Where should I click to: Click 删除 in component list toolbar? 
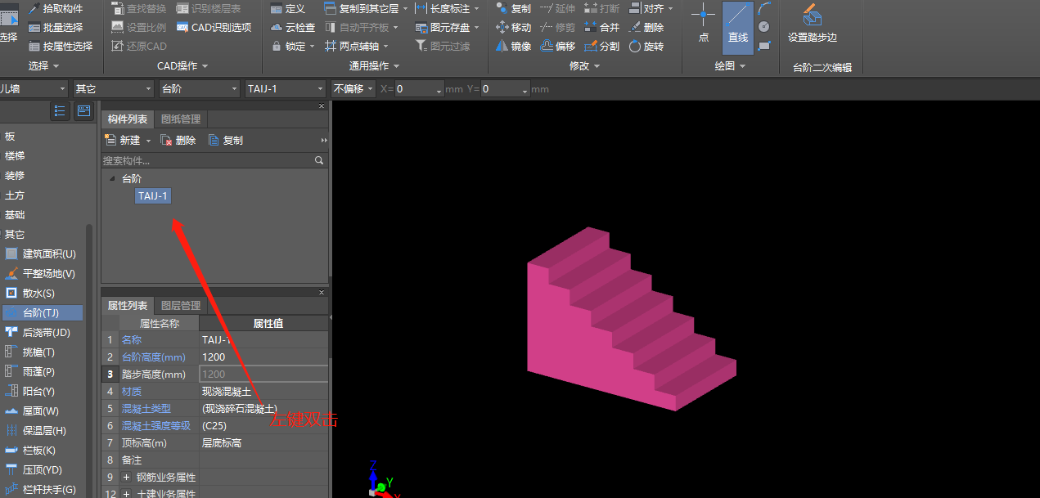tap(178, 141)
